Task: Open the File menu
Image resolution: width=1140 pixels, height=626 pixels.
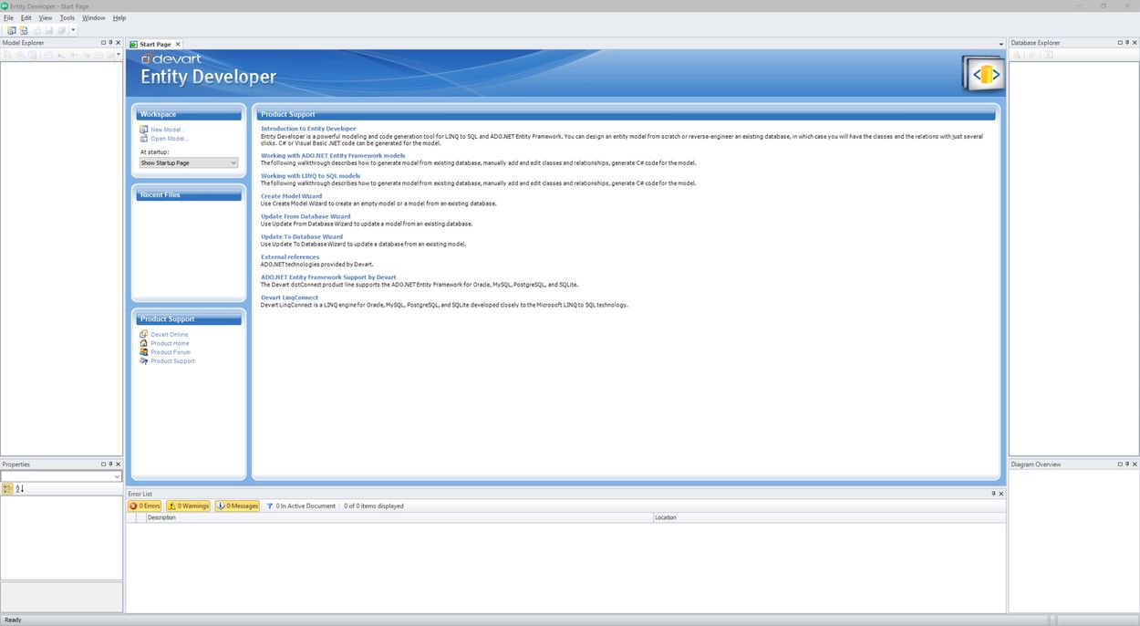Action: click(8, 18)
